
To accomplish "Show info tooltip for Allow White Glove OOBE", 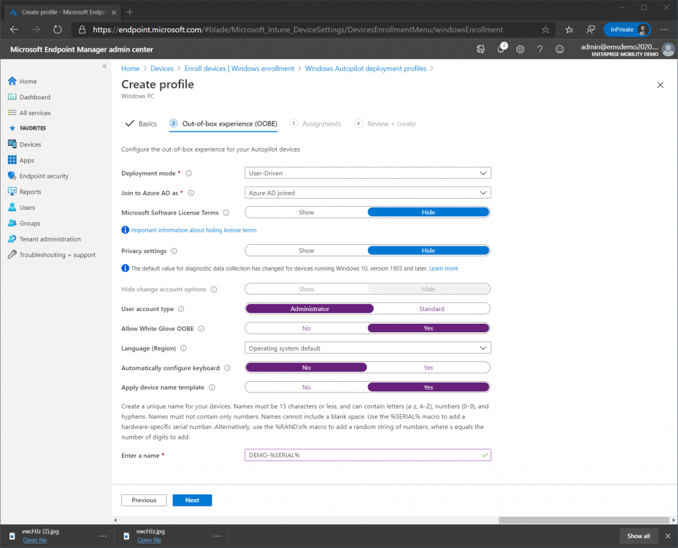I will point(201,328).
